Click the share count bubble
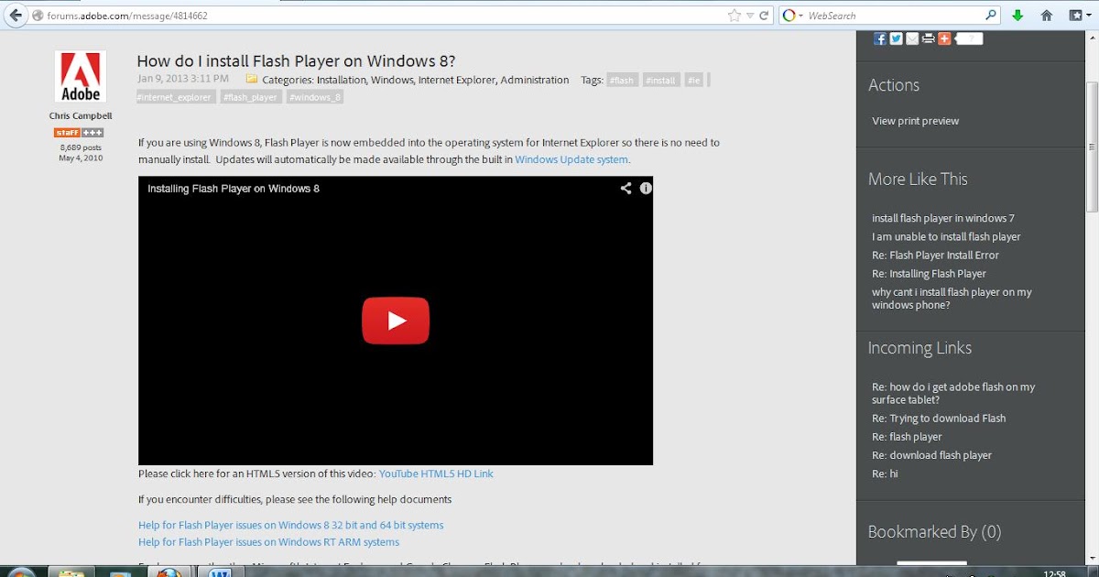Viewport: 1099px width, 577px height. pos(969,38)
